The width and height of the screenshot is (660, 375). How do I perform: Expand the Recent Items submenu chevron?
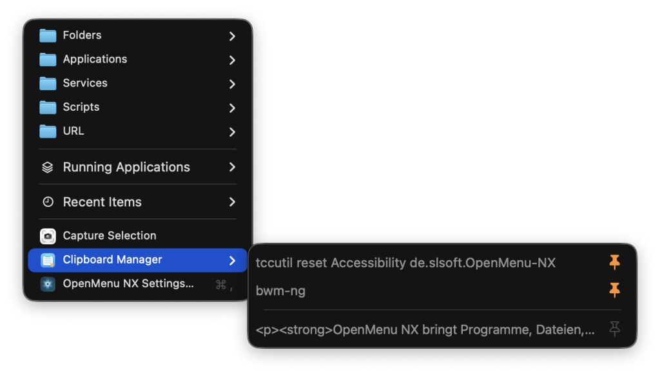(x=232, y=202)
